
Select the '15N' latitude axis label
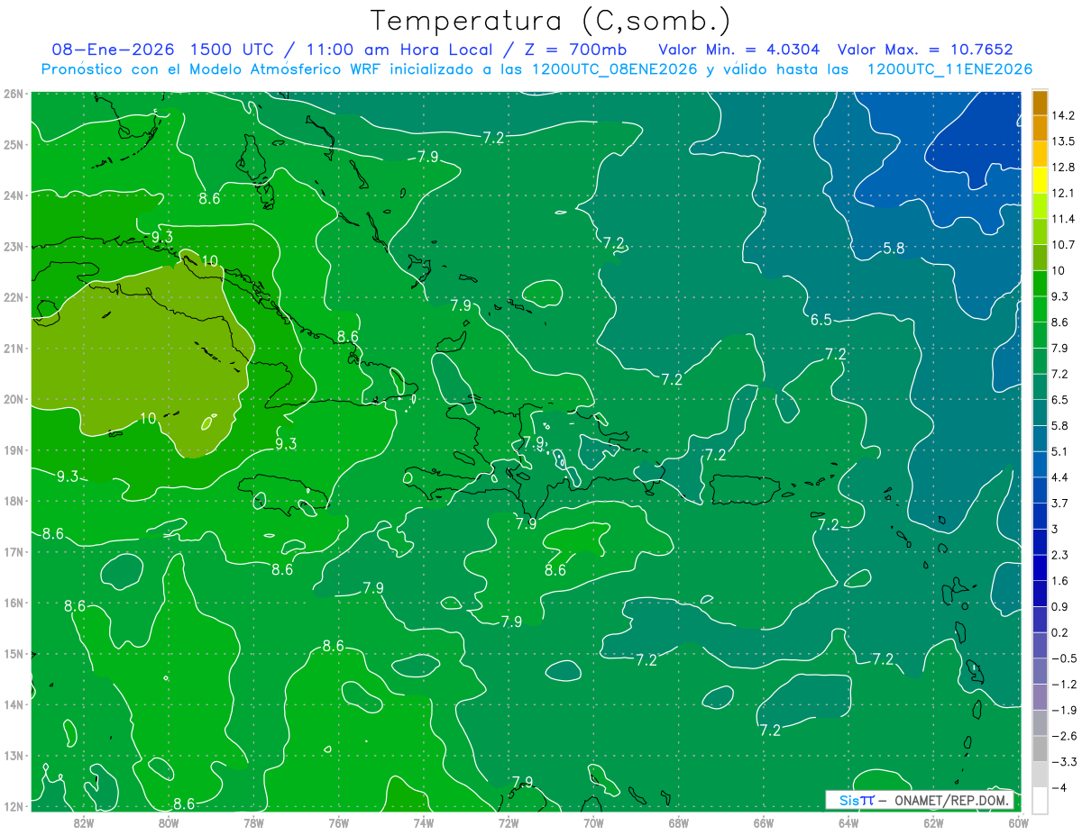[x=13, y=654]
